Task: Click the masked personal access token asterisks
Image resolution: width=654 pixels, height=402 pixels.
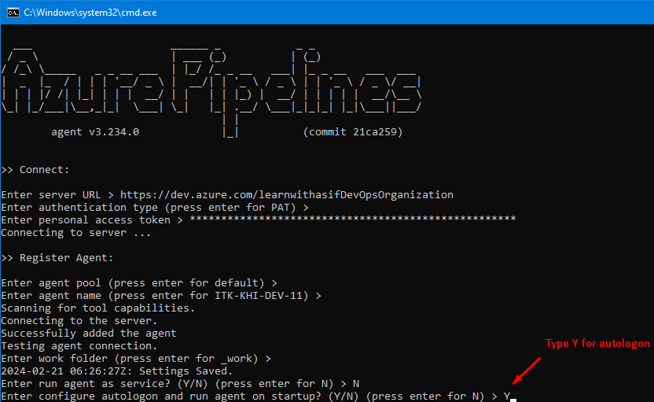Action: 353,220
